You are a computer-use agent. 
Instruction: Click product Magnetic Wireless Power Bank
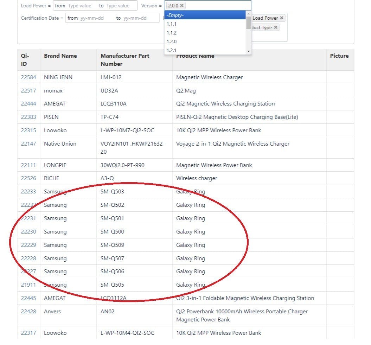pos(214,165)
